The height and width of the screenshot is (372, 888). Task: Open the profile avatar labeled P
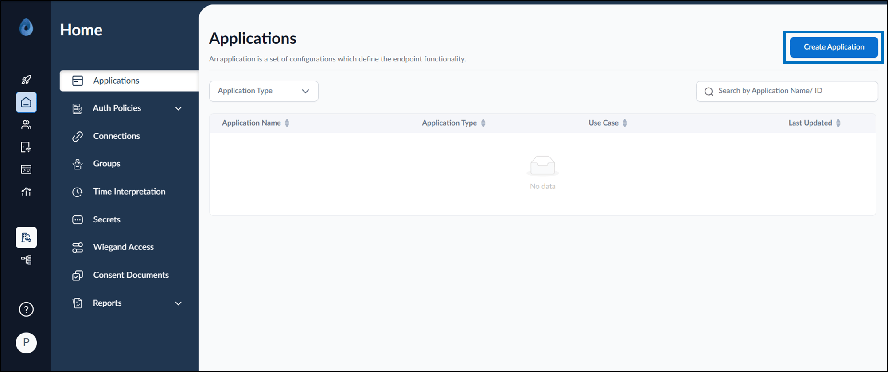[x=26, y=343]
